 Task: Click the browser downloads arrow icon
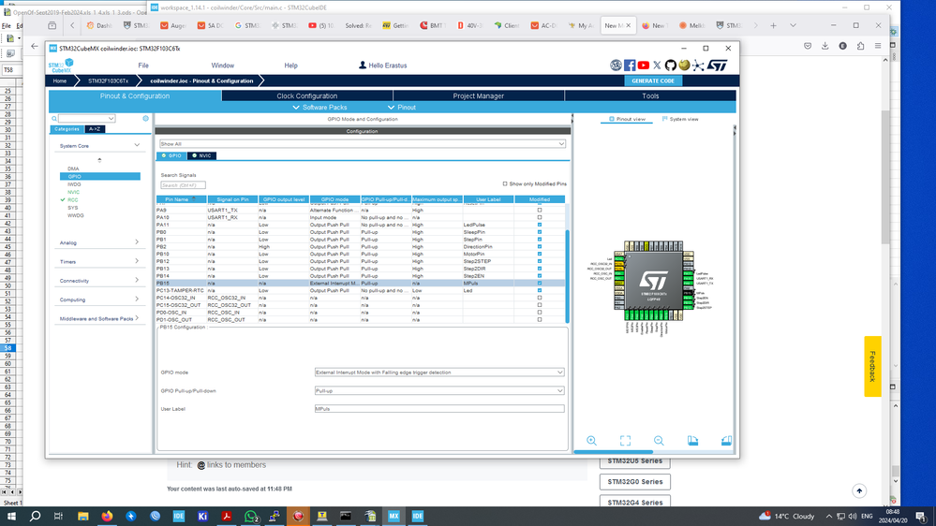click(825, 46)
